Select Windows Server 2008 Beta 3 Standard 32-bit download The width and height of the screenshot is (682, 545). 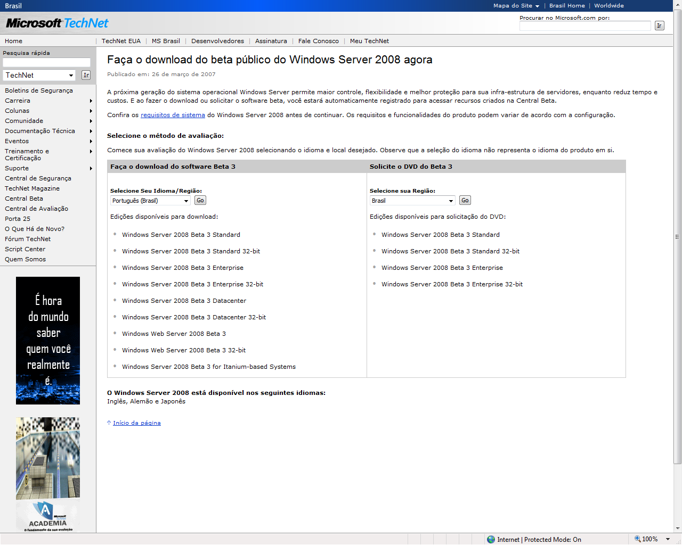coord(191,251)
